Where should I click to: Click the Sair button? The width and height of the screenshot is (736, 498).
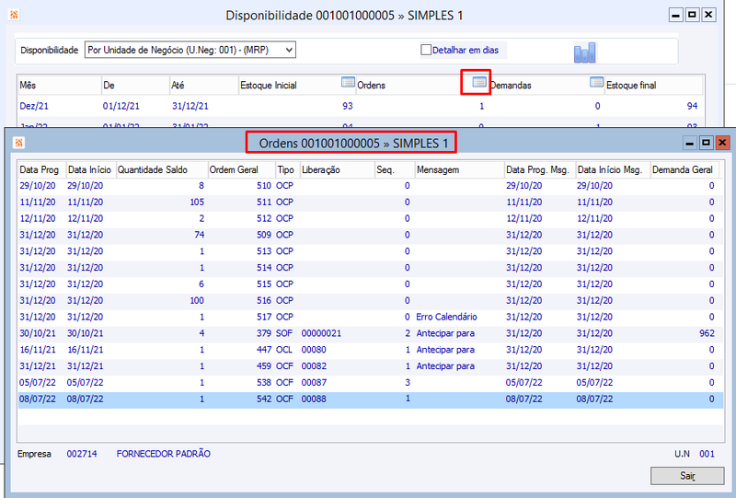coord(687,476)
